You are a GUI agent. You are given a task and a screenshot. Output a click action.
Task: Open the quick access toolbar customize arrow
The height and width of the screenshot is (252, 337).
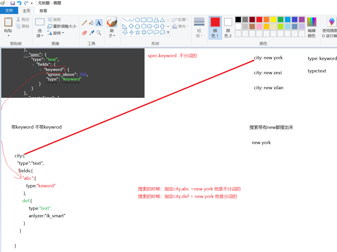coord(32,3)
